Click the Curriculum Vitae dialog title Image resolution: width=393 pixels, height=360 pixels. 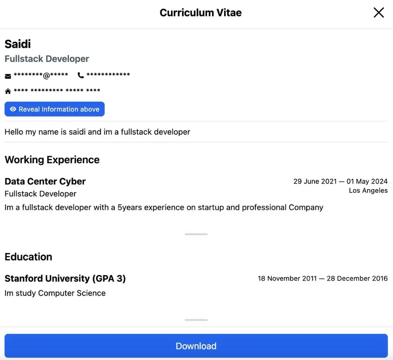coord(201,12)
